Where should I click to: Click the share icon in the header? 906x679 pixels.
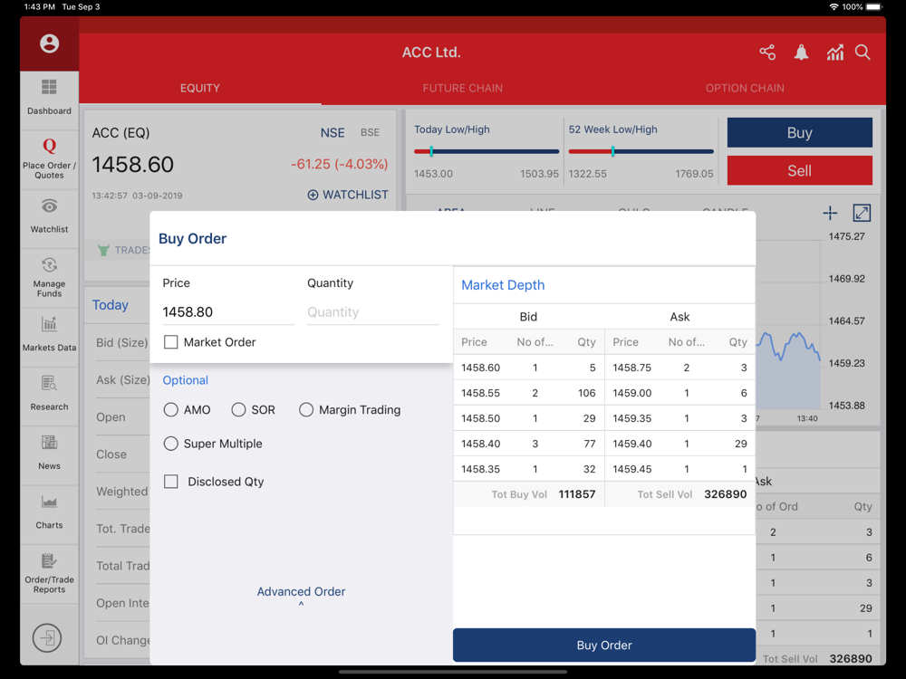point(767,53)
